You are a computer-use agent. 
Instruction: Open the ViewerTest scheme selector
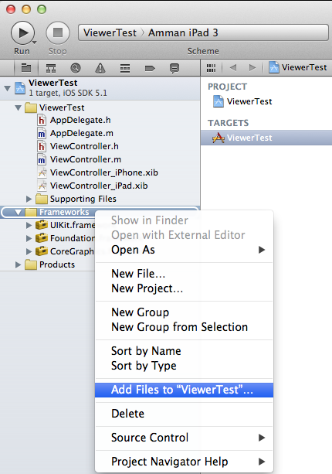(110, 32)
